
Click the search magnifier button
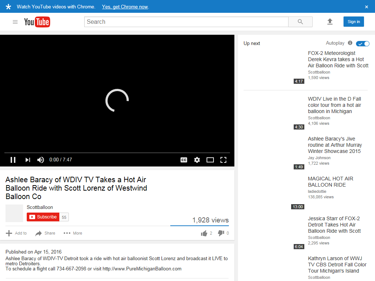300,22
